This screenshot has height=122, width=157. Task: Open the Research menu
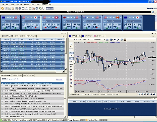coord(19,5)
